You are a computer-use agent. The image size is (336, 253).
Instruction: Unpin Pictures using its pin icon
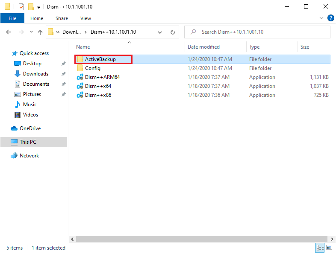(63, 94)
